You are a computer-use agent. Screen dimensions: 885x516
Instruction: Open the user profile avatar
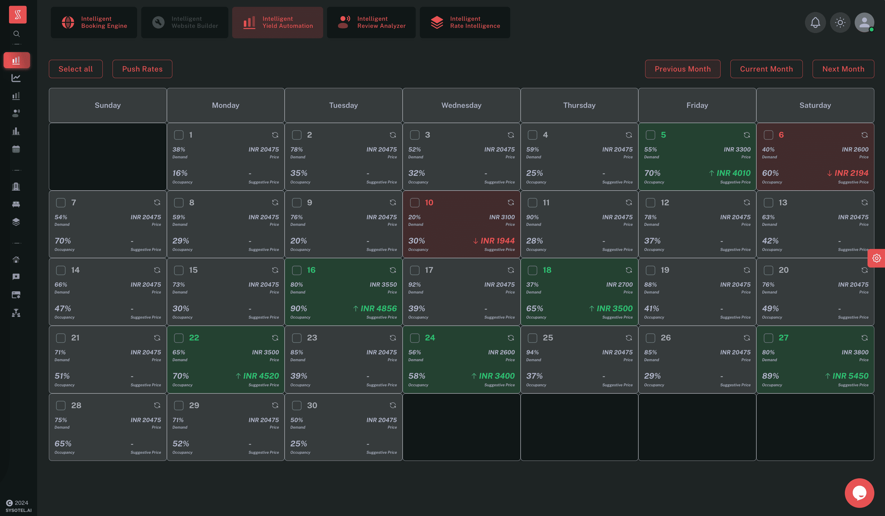point(864,22)
